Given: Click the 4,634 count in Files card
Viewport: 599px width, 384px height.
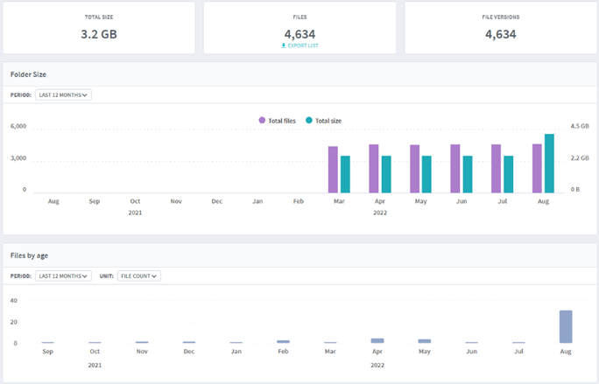Looking at the screenshot, I should tap(299, 34).
